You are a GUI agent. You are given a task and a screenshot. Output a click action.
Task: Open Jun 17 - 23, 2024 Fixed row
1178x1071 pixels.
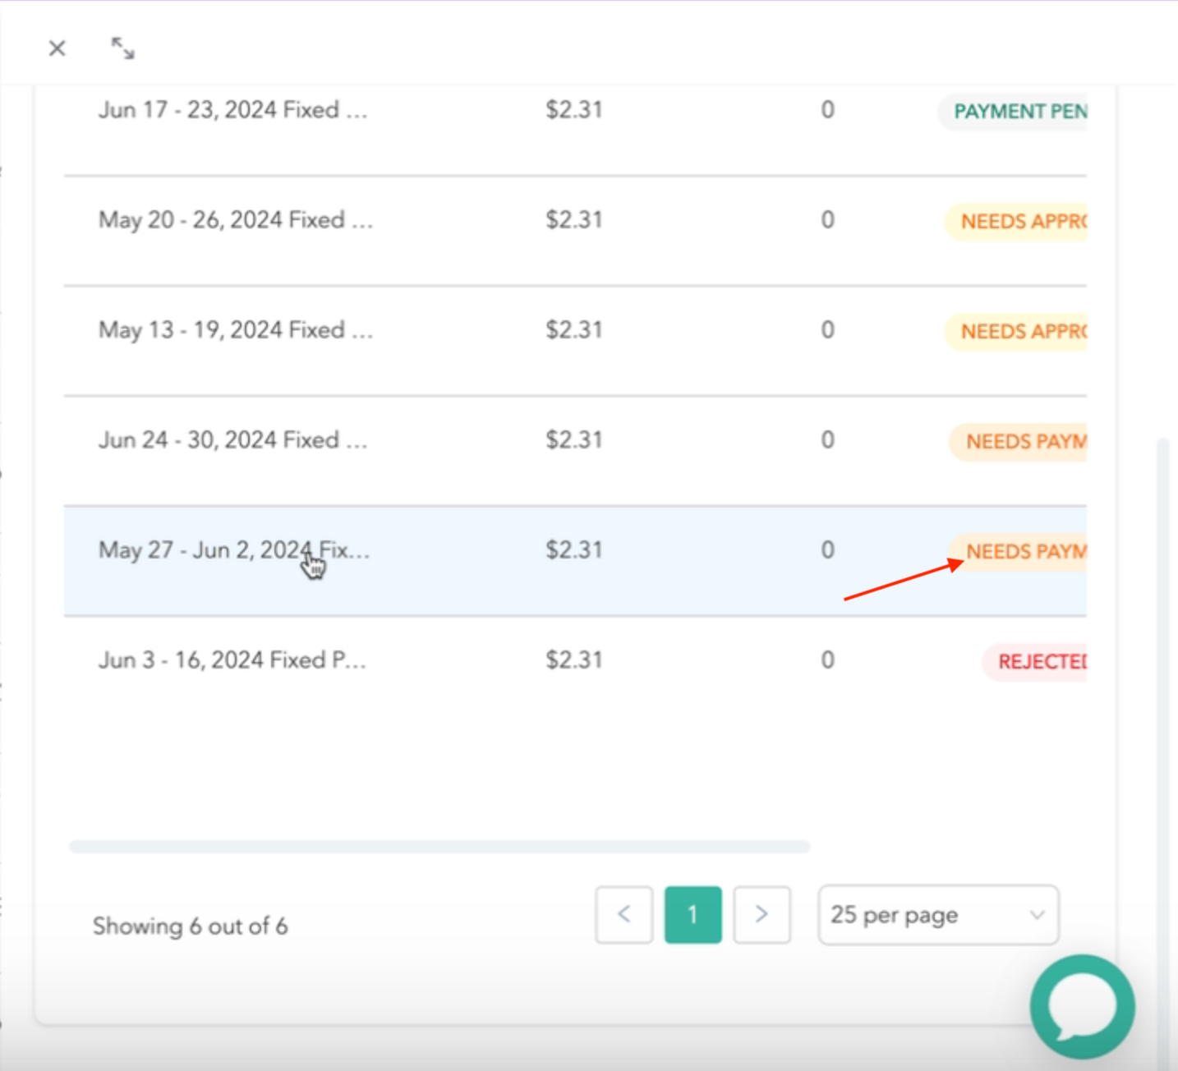[x=232, y=110]
